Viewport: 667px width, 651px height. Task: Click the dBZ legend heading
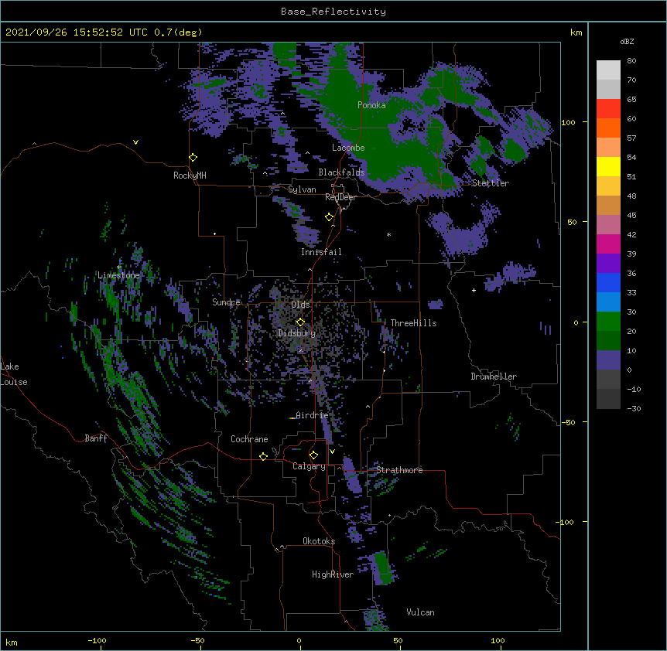pyautogui.click(x=627, y=41)
